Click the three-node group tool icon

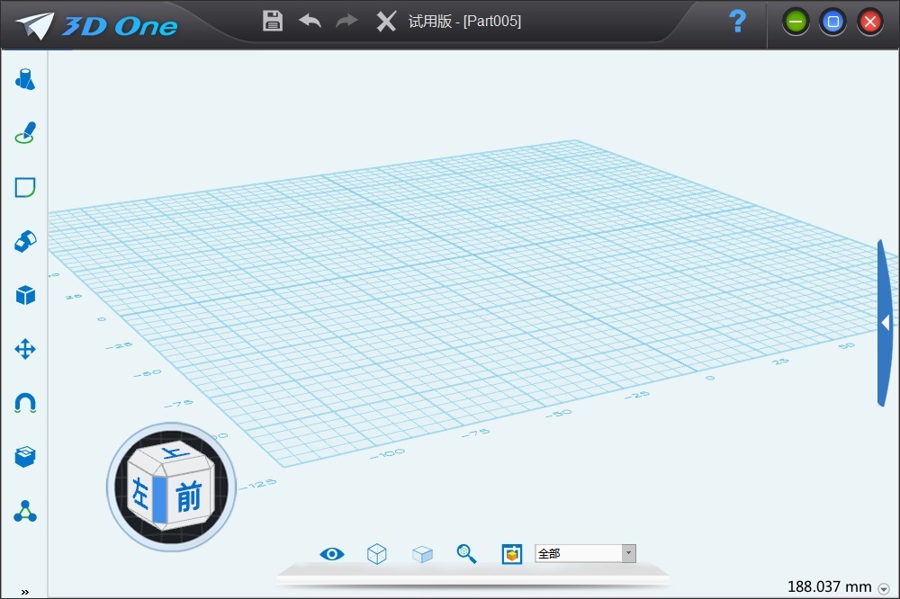[25, 512]
